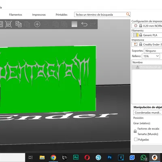Expand the Relleno 15% dropdown arrow
162x162 pixels.
pyautogui.click(x=158, y=56)
